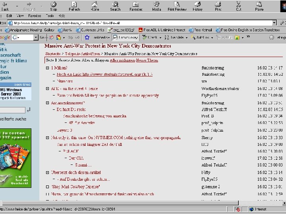
Task: Click the green magazine advertisement banner
Action: tap(15, 158)
